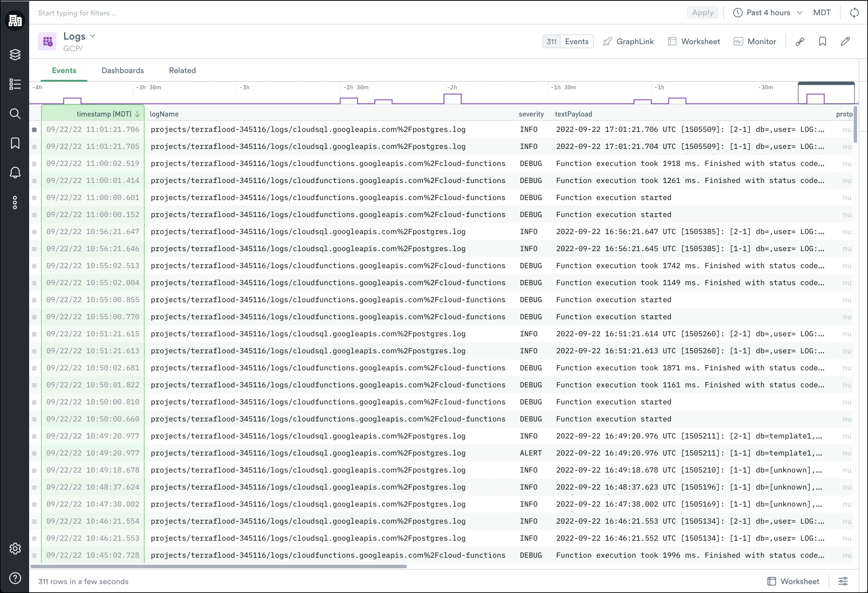Switch to the Related tab
The width and height of the screenshot is (868, 593).
click(182, 71)
